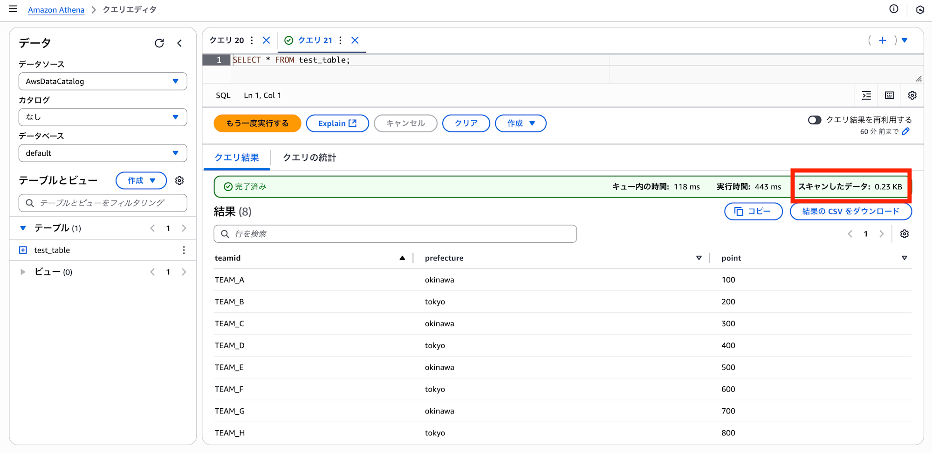
Task: Click the point value 800
Action: (728, 433)
